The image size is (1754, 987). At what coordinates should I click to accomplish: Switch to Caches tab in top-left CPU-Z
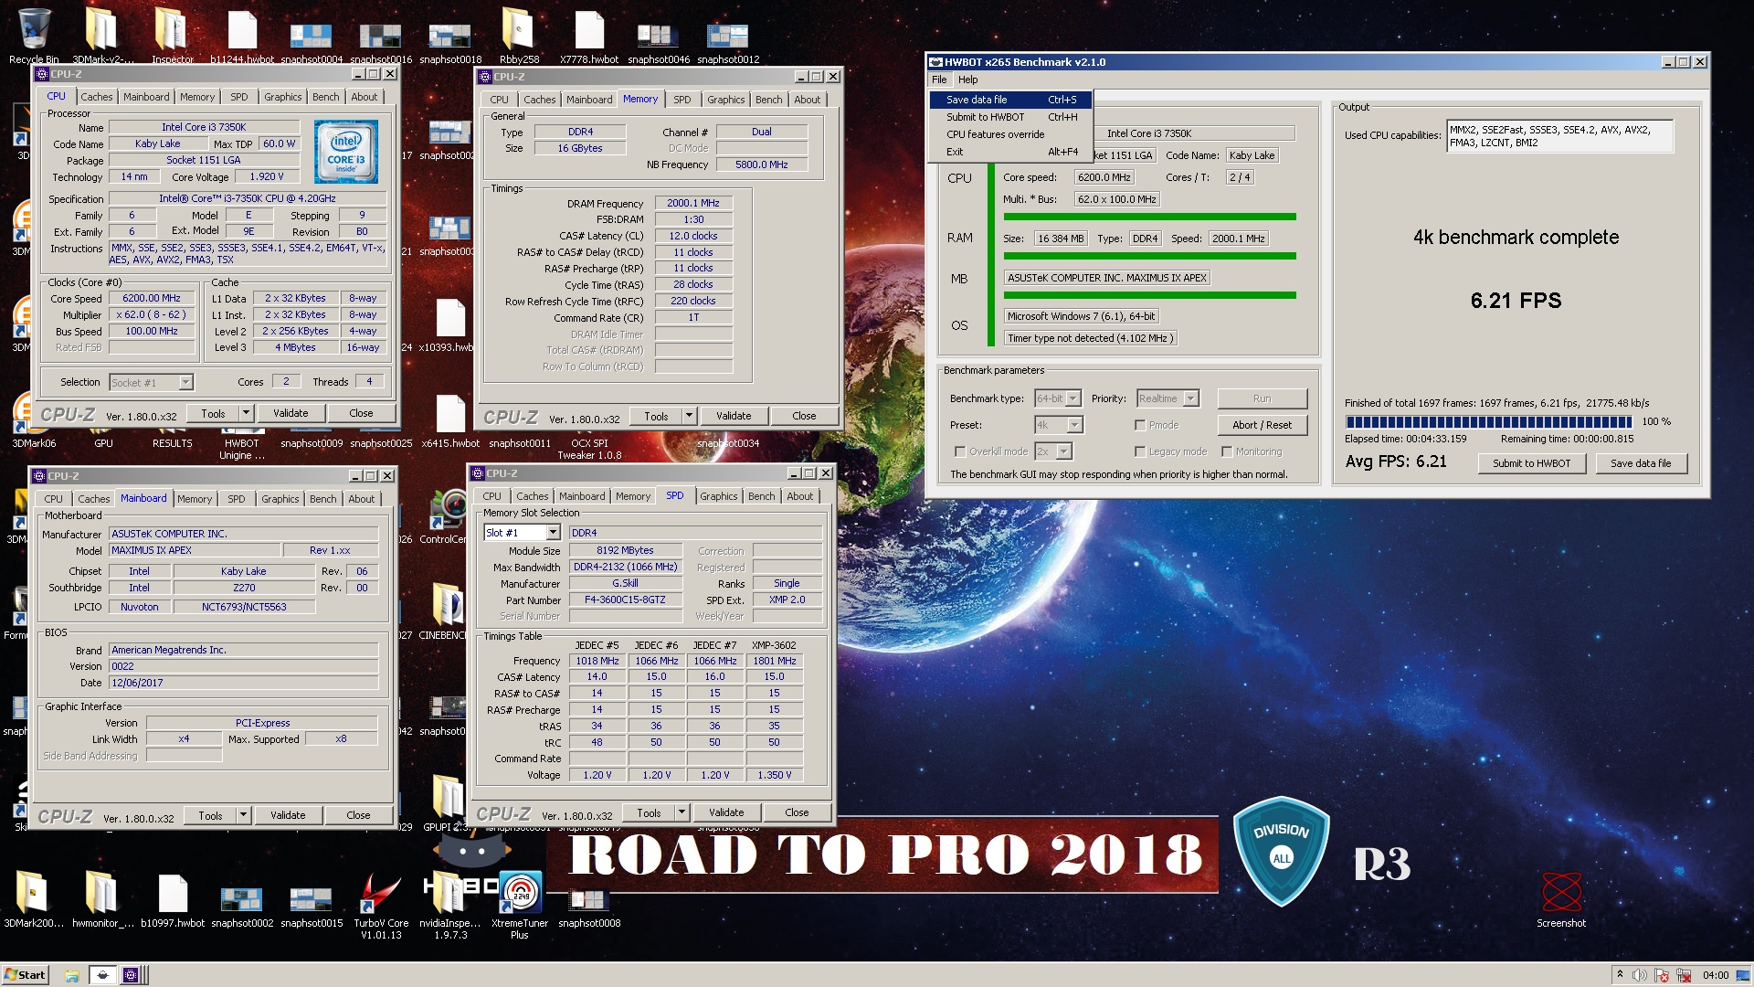pyautogui.click(x=96, y=97)
